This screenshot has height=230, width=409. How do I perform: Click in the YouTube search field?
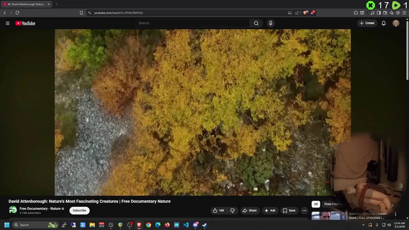click(192, 23)
